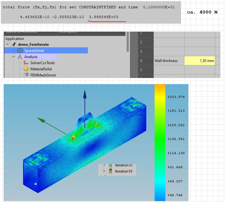
Task: Click the SolverCcxTools solver icon
Action: point(26,63)
